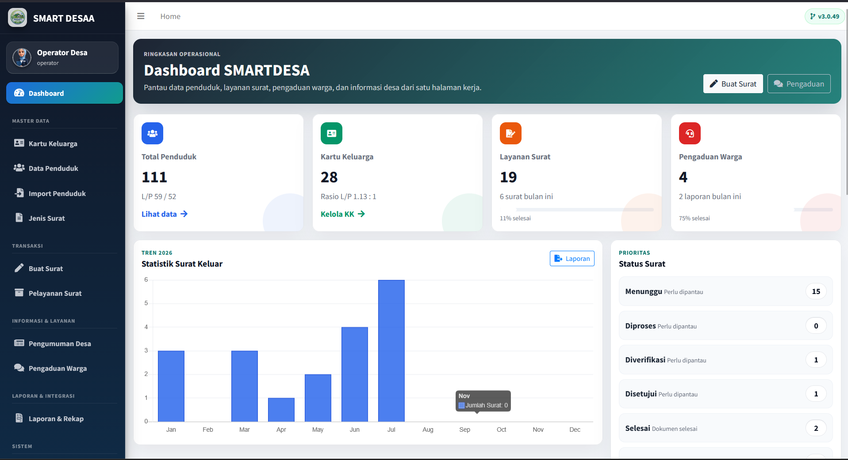The image size is (848, 460).
Task: Click the '2 laporan bulan ini' text
Action: (x=710, y=196)
